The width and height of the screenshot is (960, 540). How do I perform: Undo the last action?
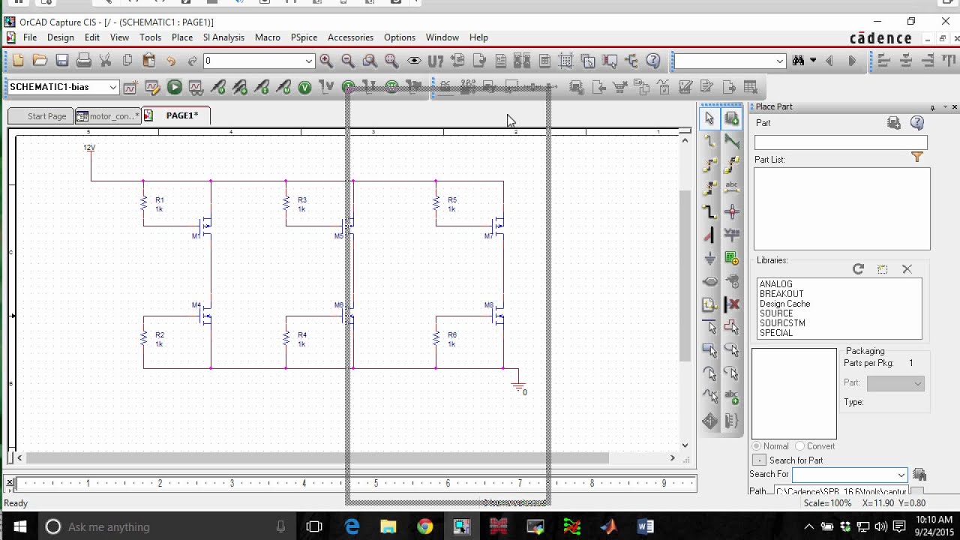click(x=171, y=61)
